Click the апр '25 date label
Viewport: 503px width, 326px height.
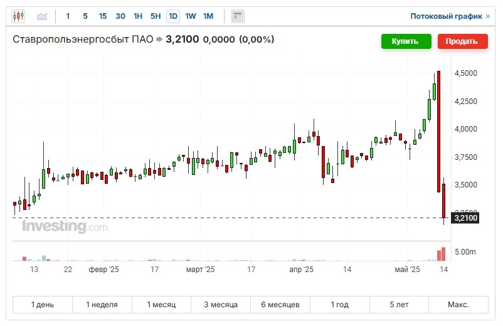[x=301, y=270]
